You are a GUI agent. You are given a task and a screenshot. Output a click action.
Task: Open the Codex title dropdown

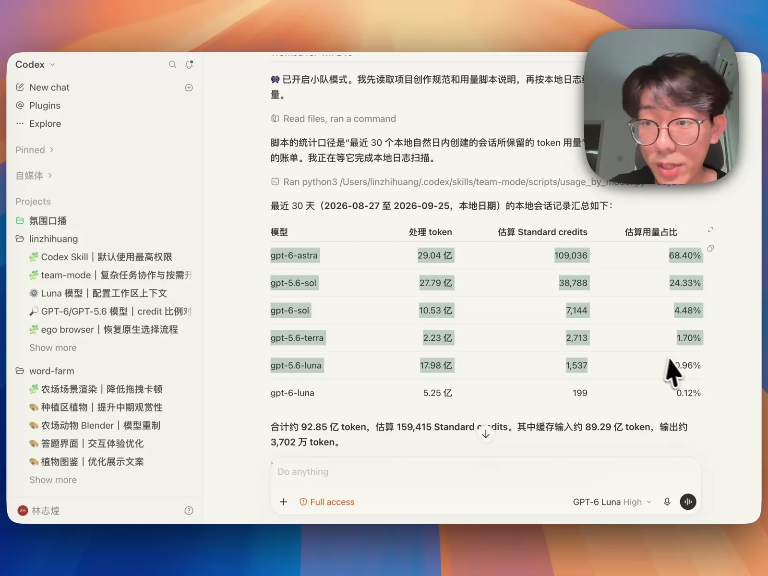(35, 64)
